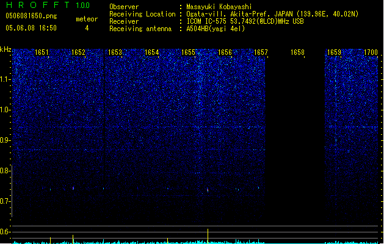Click the meteor count value 4
This screenshot has height=244, width=384.
pos(87,28)
